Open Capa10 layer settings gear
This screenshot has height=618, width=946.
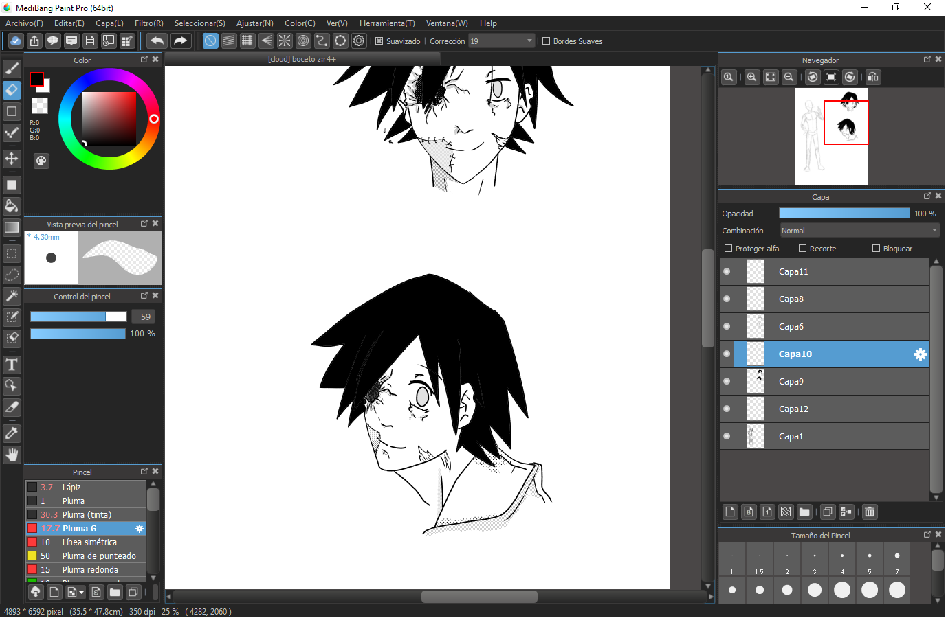[920, 354]
